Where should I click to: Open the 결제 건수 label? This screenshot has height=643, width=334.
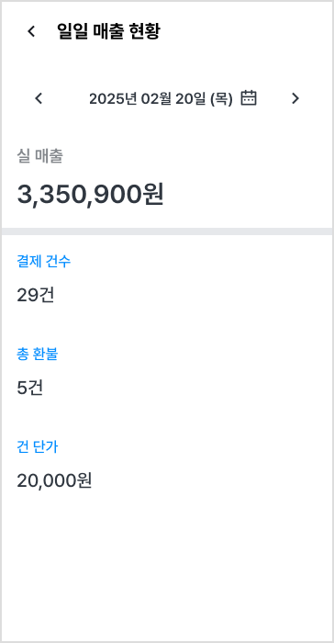click(x=43, y=261)
